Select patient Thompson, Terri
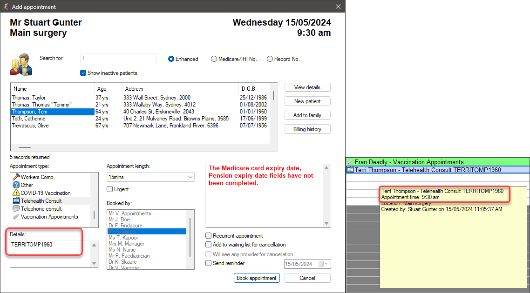The height and width of the screenshot is (293, 530). [140, 112]
